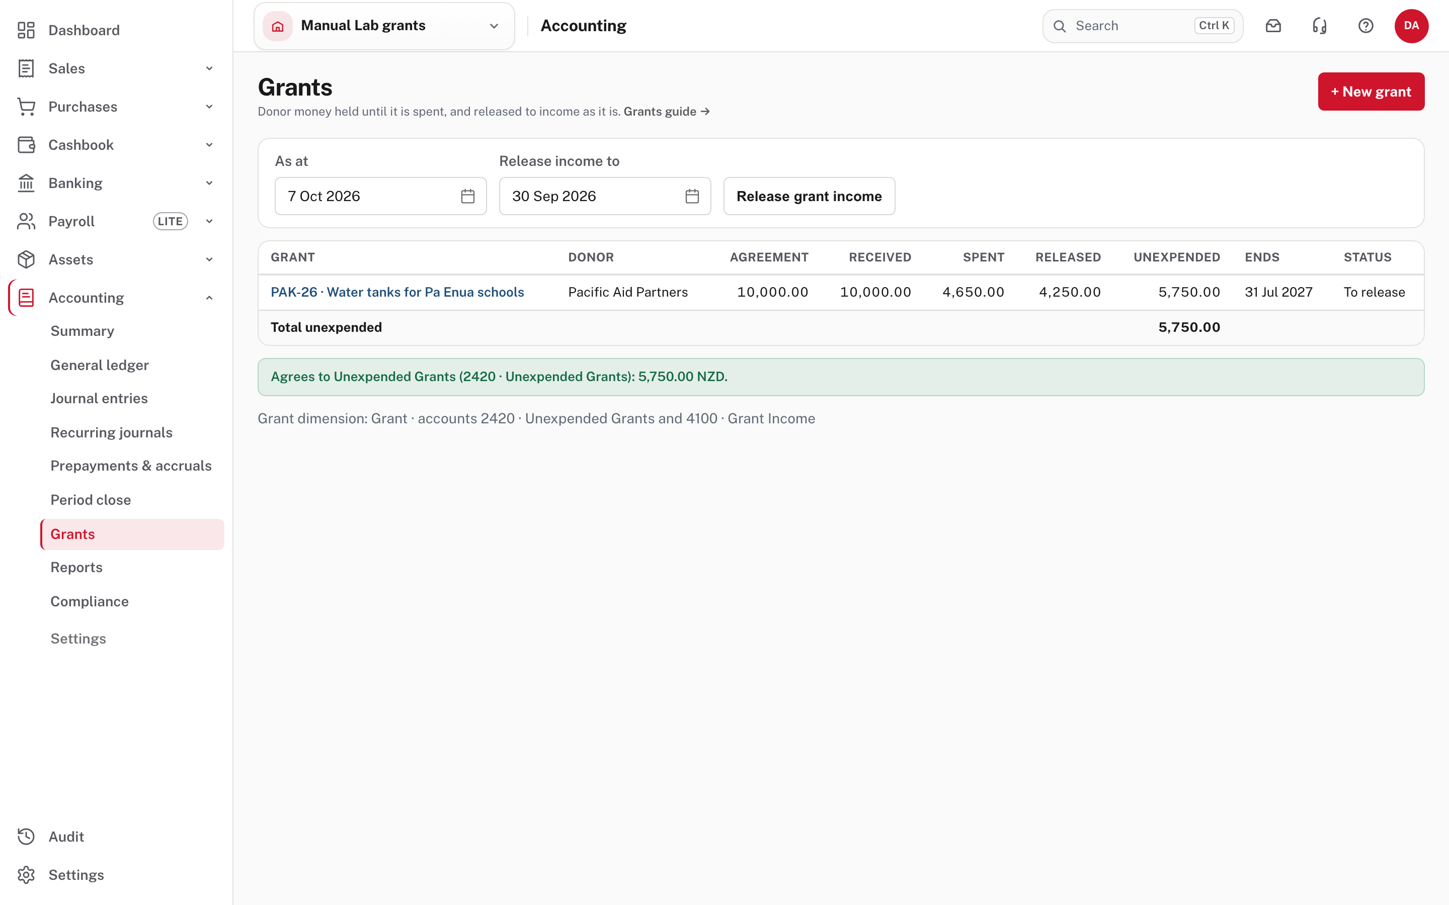Click the help question mark icon
The image size is (1449, 905).
1365,26
